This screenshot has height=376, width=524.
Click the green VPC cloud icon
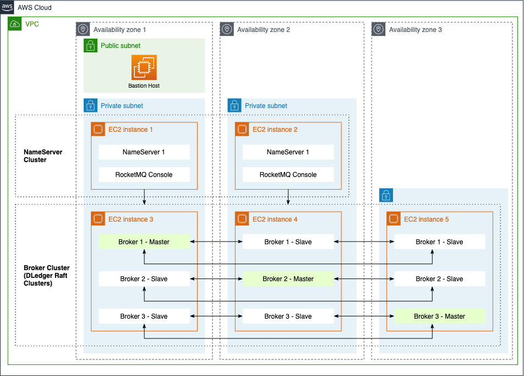[15, 24]
